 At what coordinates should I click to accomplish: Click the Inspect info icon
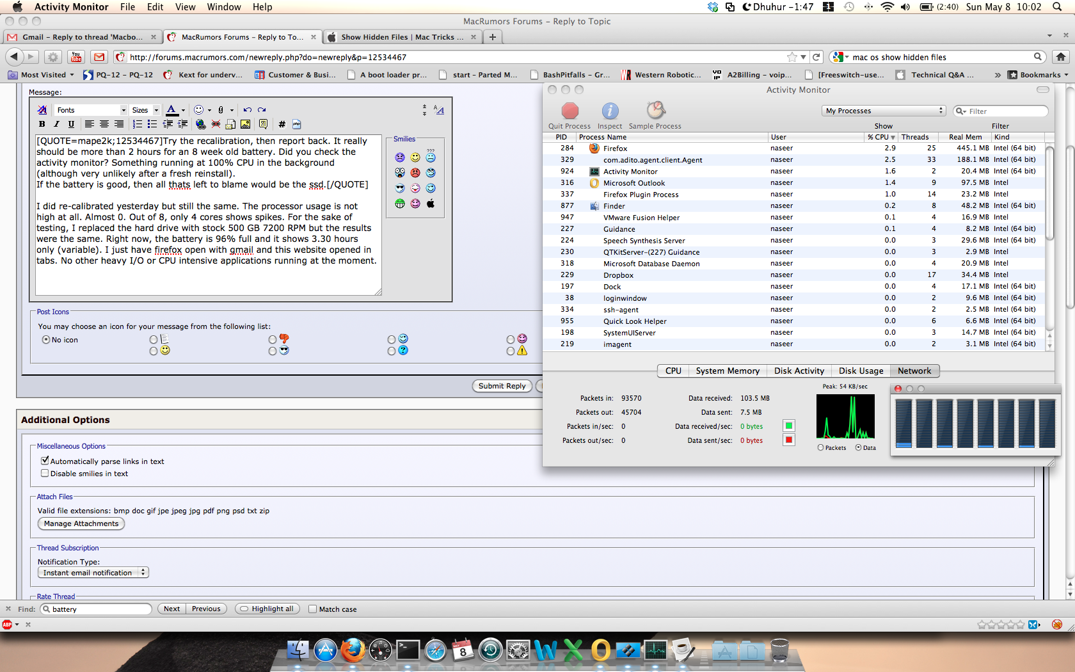610,111
